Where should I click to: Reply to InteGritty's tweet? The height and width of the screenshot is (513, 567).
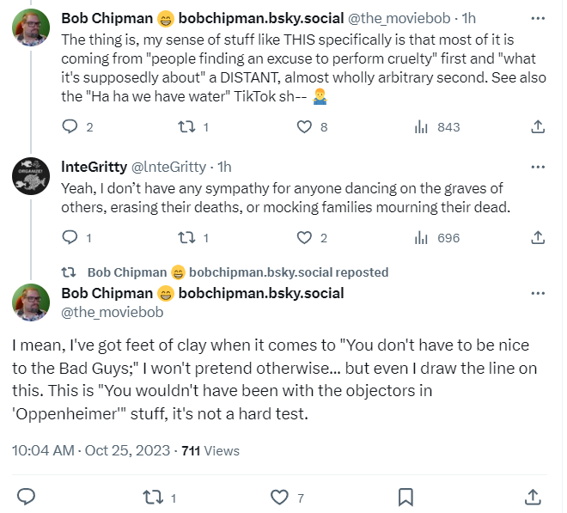tap(70, 237)
